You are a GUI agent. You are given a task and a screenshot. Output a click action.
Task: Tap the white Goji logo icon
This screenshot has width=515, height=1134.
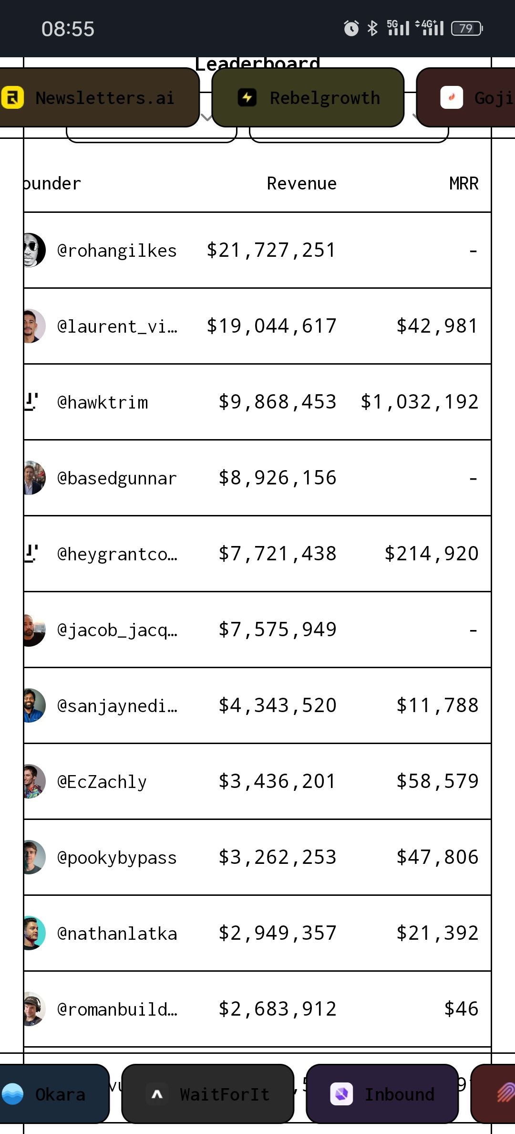point(451,97)
